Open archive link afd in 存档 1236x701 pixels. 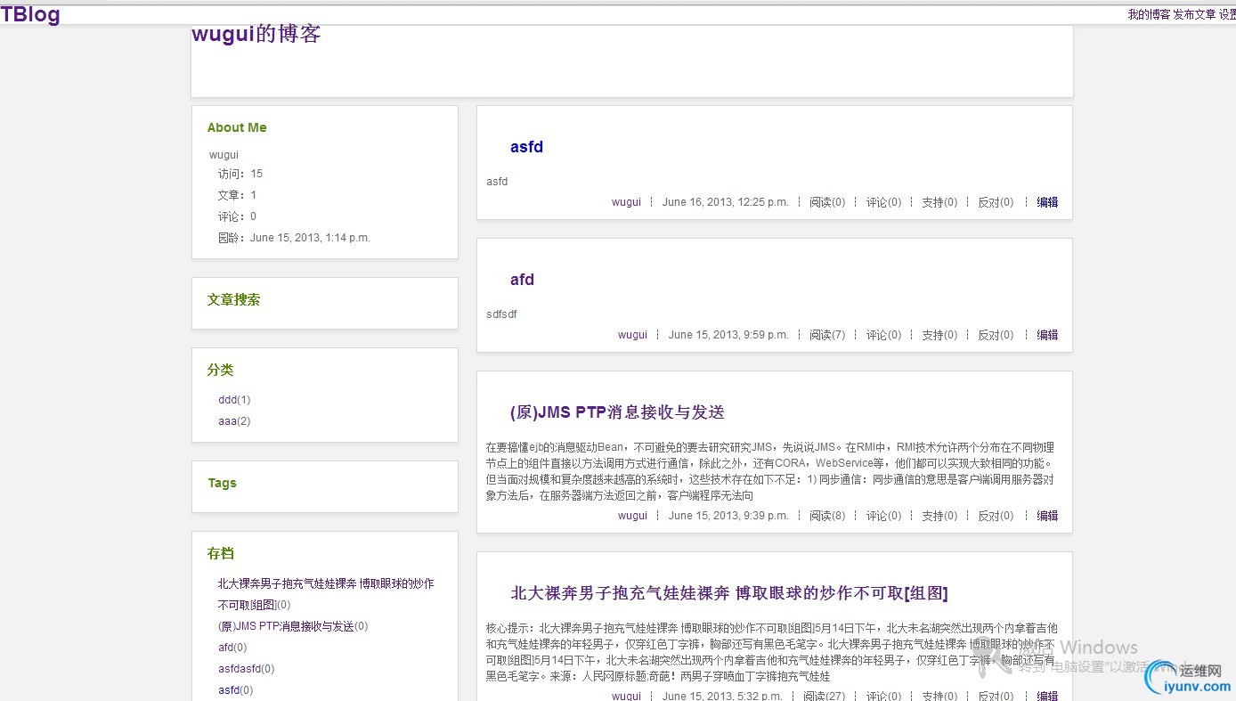pyautogui.click(x=225, y=648)
